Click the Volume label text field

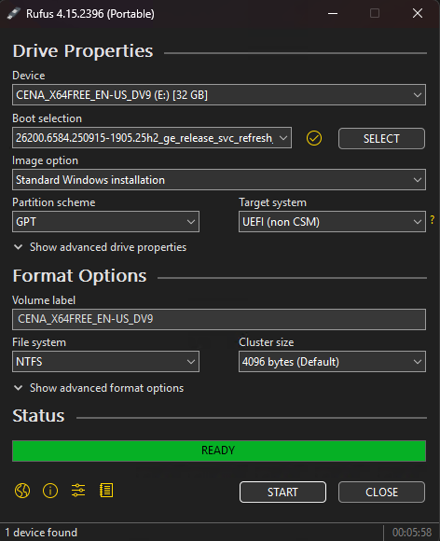coord(219,319)
